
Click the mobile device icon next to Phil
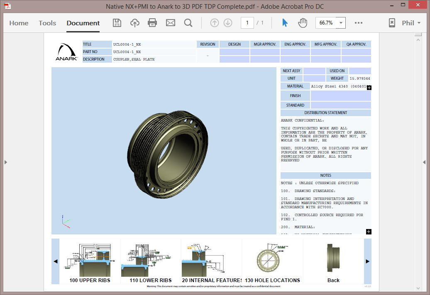tap(391, 23)
